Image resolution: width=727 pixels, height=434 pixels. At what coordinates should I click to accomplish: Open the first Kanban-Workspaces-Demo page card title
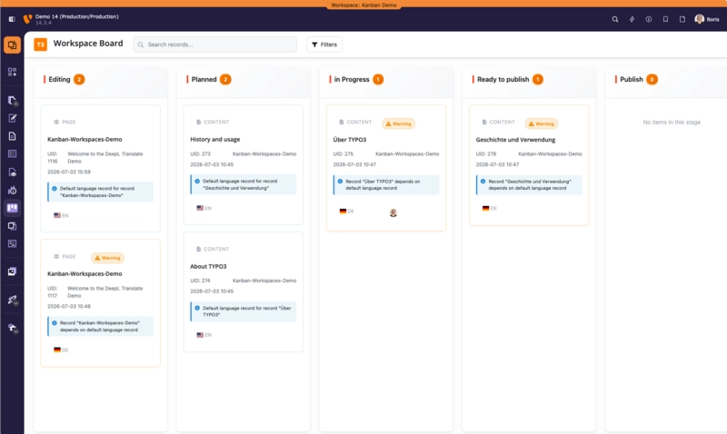click(85, 140)
